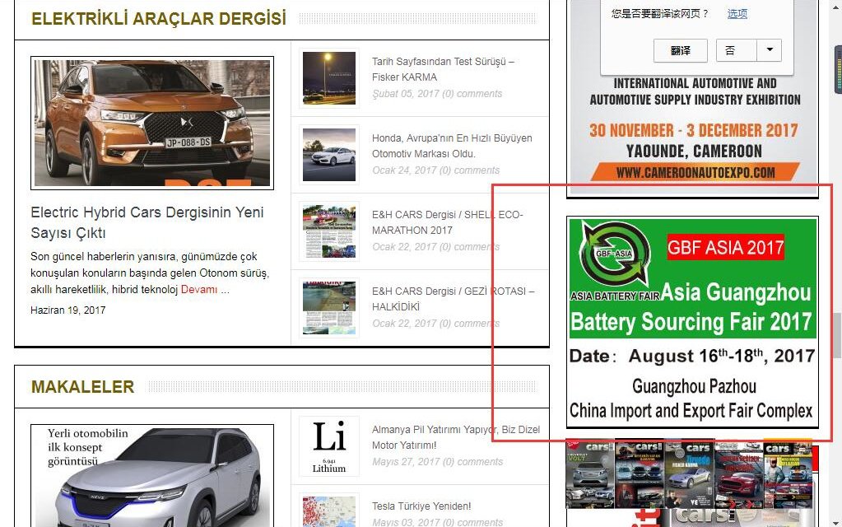Viewport: 842px width, 527px height.
Task: Click the white Honda car thumbnail
Action: tap(328, 154)
